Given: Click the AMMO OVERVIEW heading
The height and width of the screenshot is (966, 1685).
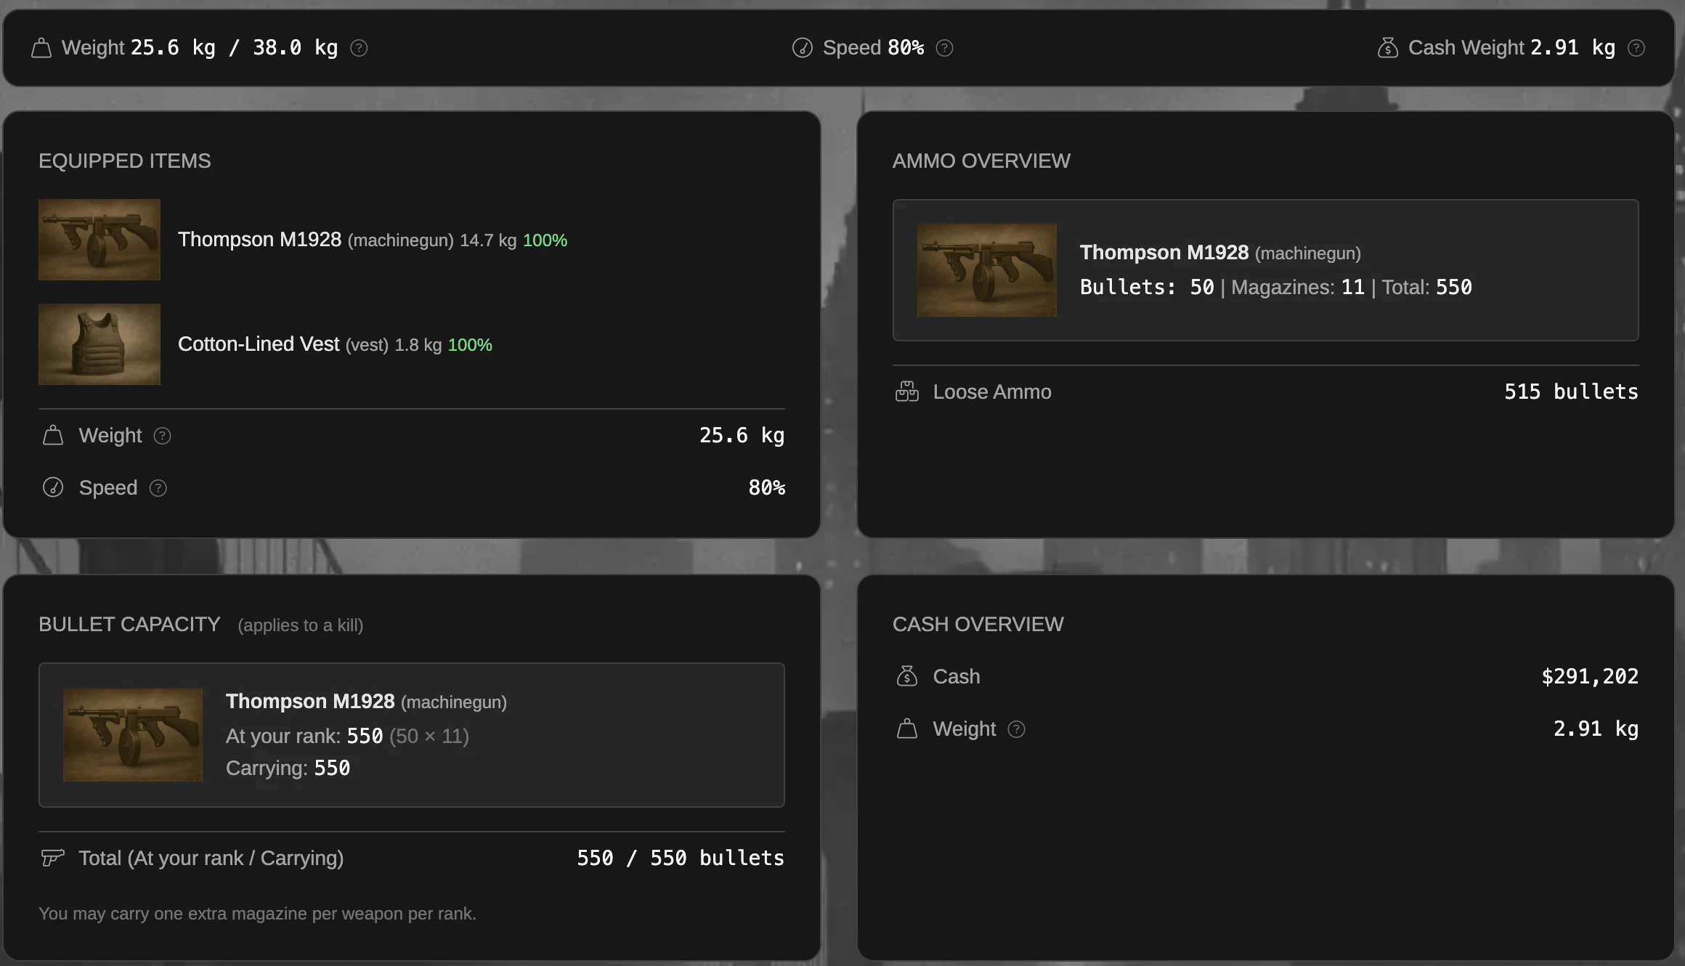Looking at the screenshot, I should (x=981, y=161).
